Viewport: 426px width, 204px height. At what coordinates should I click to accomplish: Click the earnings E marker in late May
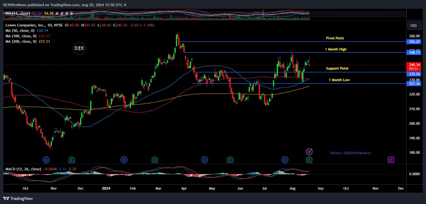(x=230, y=160)
